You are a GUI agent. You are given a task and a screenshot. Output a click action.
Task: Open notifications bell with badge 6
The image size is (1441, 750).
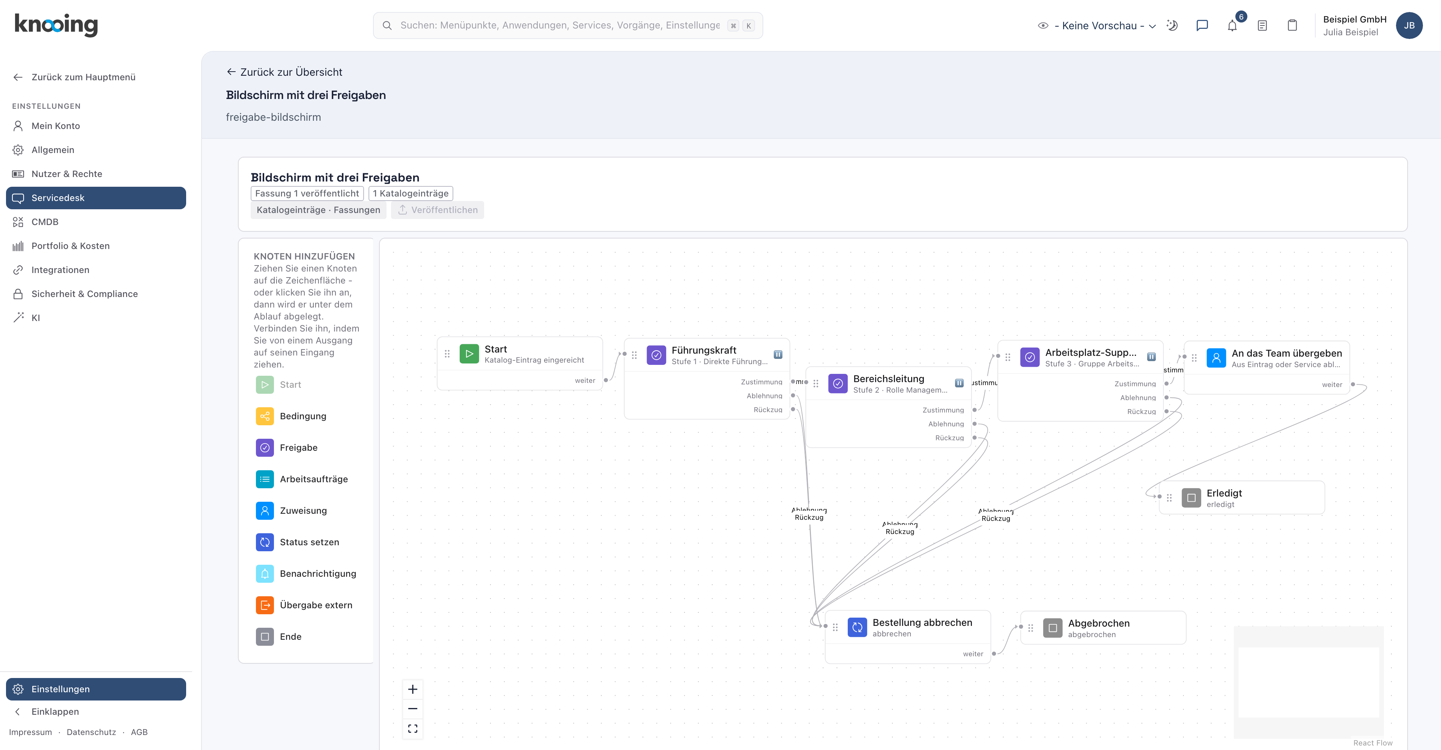click(x=1232, y=26)
